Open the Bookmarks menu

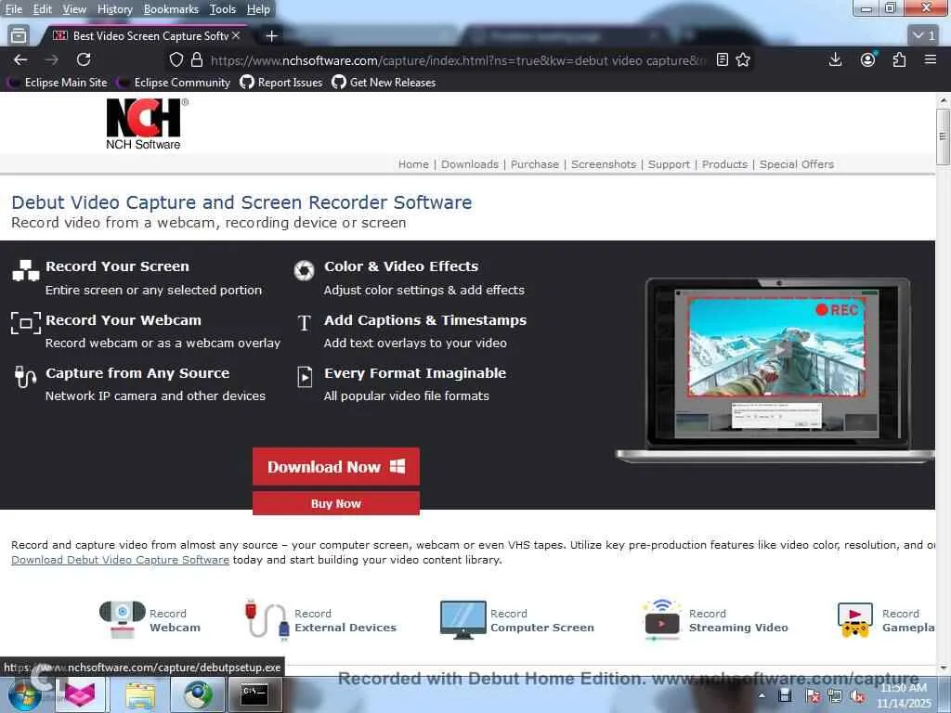(171, 9)
